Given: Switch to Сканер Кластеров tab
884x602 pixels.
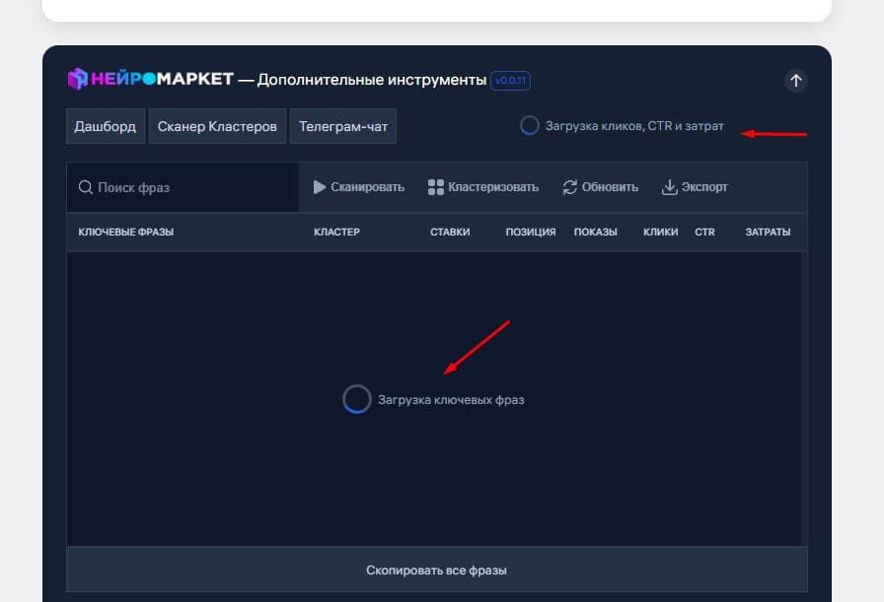Looking at the screenshot, I should coord(217,126).
